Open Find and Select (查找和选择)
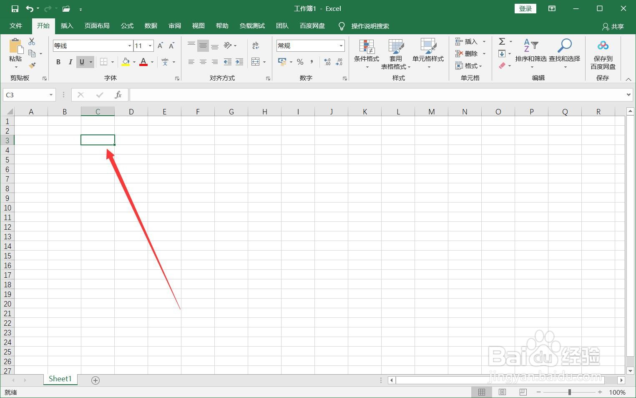Image resolution: width=636 pixels, height=398 pixels. 564,54
